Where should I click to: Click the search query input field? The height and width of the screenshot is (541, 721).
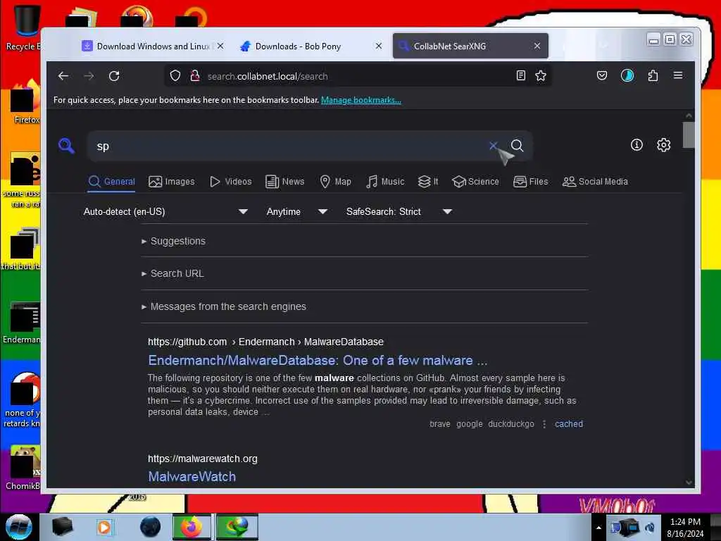point(289,146)
